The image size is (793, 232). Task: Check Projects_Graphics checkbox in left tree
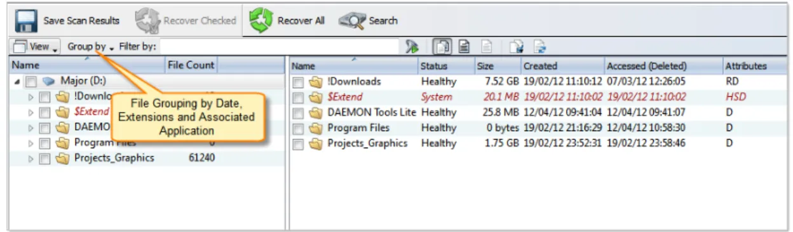tap(44, 158)
